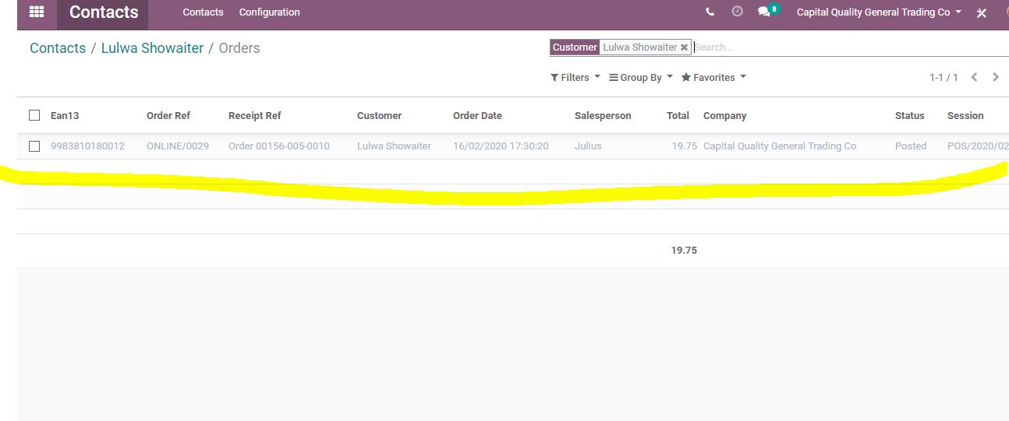Expand the Filters dropdown
This screenshot has width=1009, height=421.
tap(575, 77)
